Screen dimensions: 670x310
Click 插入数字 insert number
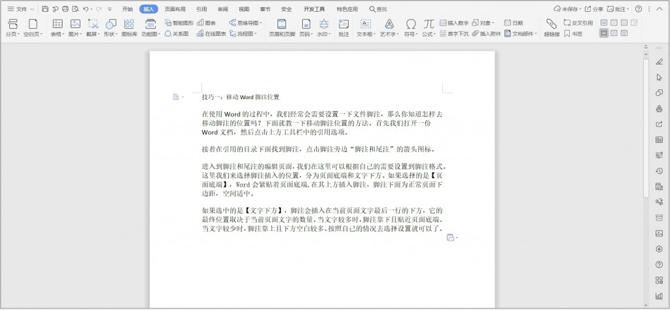pos(454,23)
